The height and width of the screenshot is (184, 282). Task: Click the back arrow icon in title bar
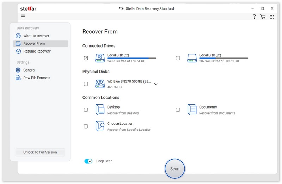[121, 8]
